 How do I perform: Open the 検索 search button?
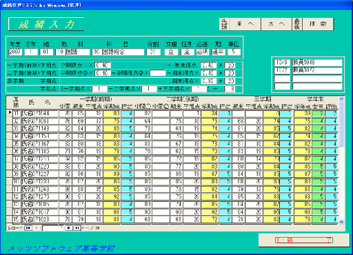[x=318, y=24]
